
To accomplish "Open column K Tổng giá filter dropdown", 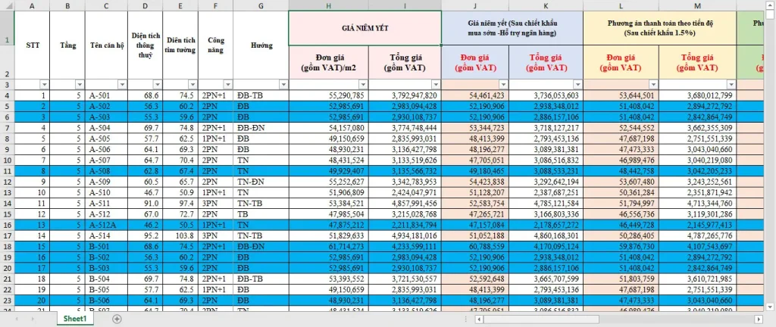I will 578,85.
